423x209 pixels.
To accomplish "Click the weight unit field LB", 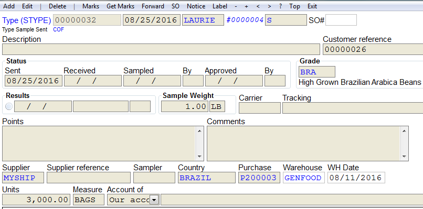I will (217, 106).
